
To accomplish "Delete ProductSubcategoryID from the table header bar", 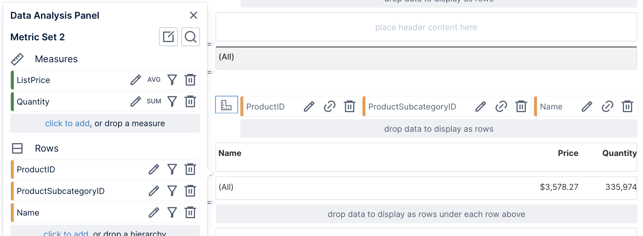I will [x=521, y=107].
